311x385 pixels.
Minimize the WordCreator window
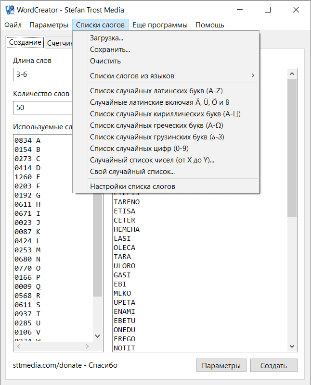240,10
